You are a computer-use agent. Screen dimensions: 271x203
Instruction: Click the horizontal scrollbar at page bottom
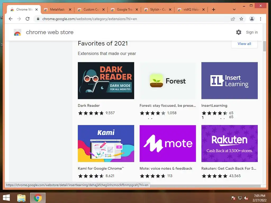(205, 186)
